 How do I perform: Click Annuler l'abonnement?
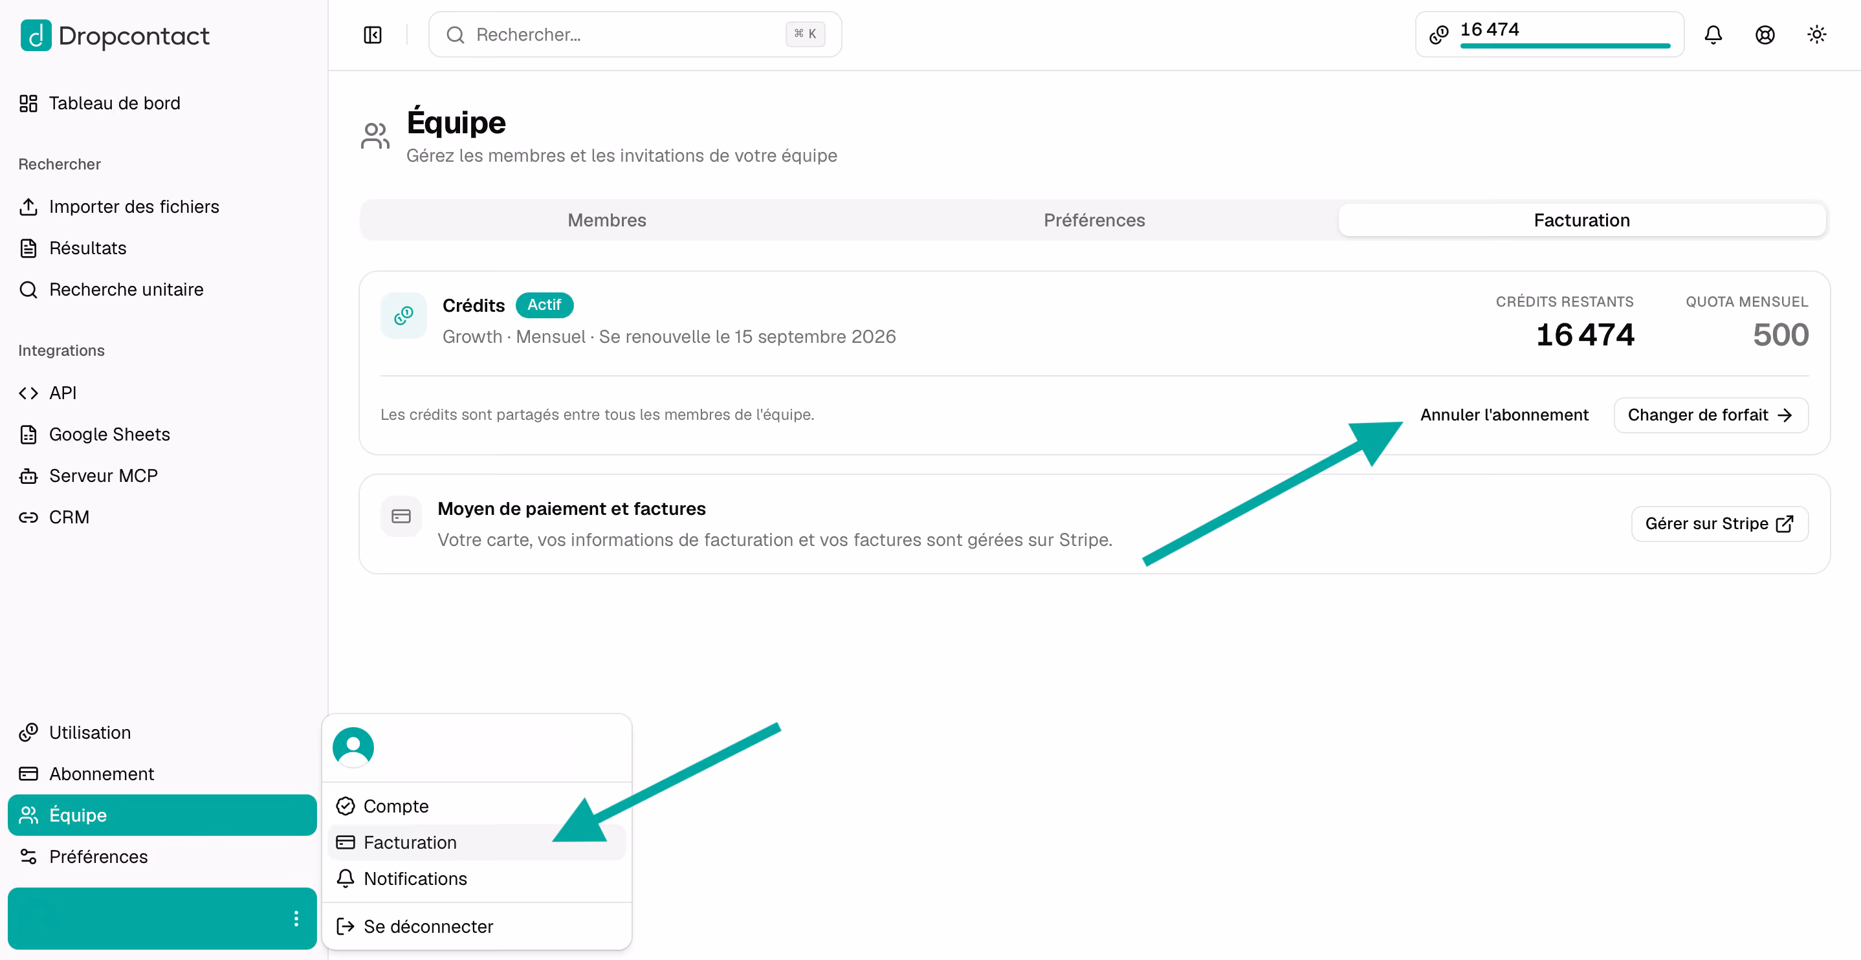[x=1504, y=415]
